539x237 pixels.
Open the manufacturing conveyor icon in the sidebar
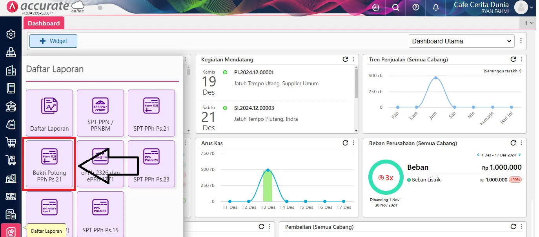coord(11,196)
